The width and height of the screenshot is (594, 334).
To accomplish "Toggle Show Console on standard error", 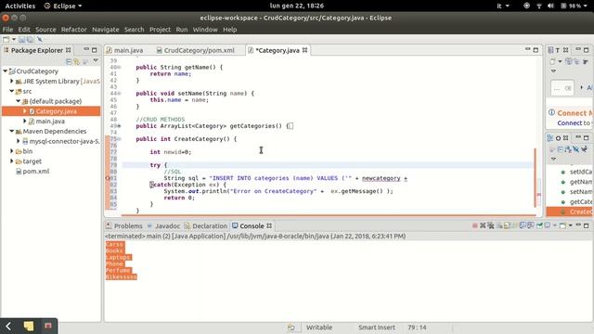I will 531,225.
